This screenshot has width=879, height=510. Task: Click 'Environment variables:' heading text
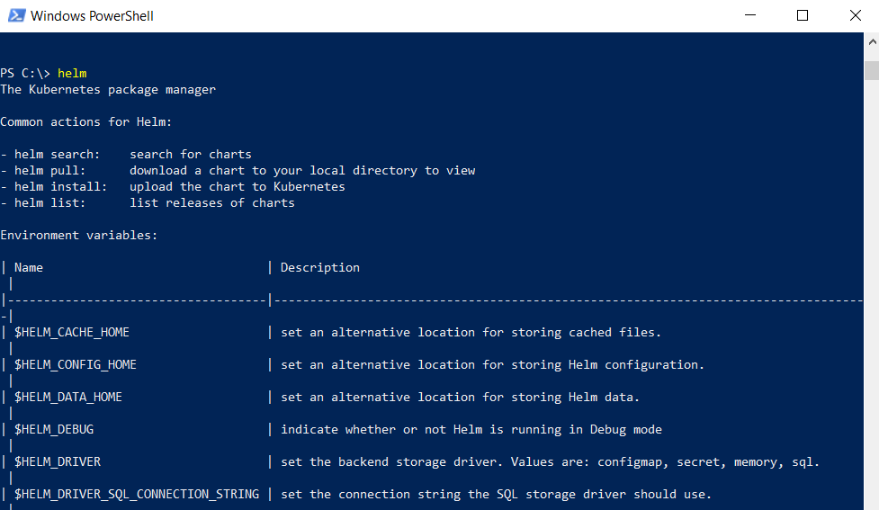click(79, 236)
